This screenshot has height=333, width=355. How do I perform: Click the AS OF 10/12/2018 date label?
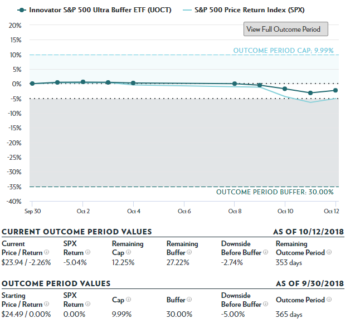[x=309, y=232]
